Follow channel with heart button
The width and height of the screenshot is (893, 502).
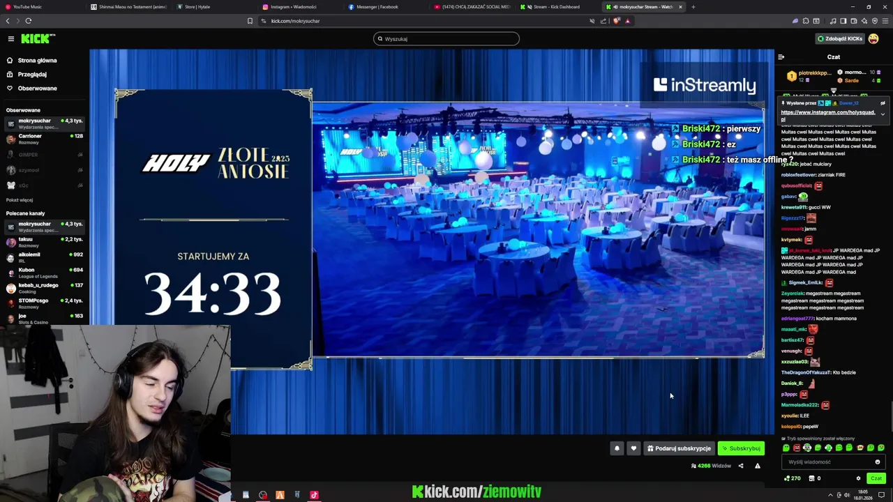(x=633, y=448)
